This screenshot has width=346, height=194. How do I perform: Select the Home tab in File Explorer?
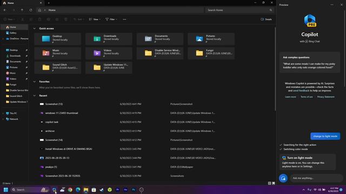[22, 3]
